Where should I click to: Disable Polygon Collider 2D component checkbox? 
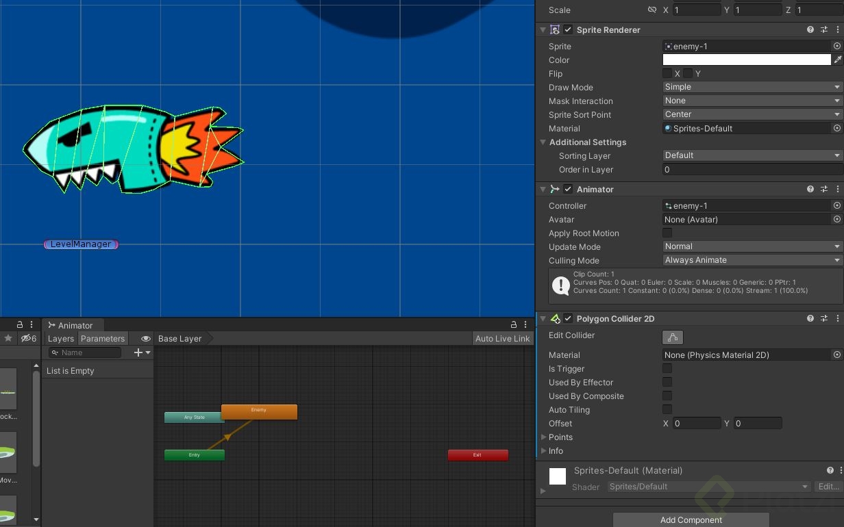click(568, 319)
